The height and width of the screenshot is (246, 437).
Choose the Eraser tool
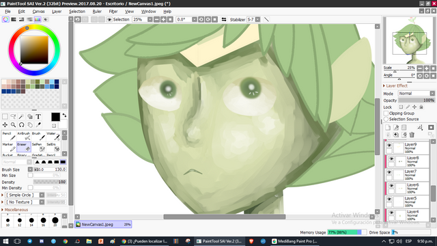[x=24, y=147]
